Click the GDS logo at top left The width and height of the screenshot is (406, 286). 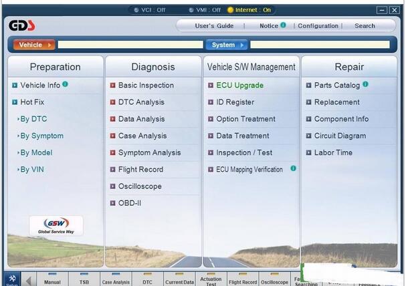coord(22,25)
